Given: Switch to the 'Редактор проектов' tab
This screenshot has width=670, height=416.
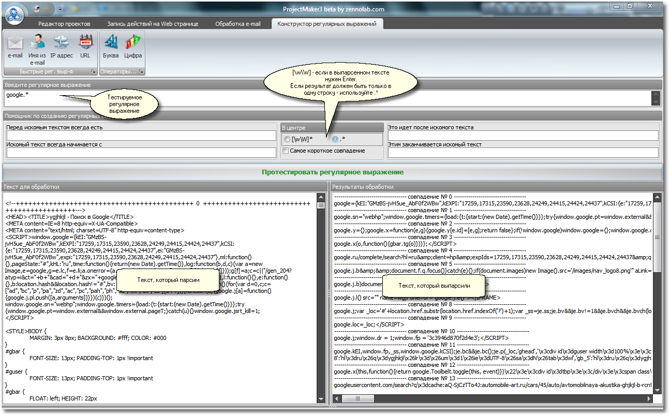Looking at the screenshot, I should [x=64, y=24].
